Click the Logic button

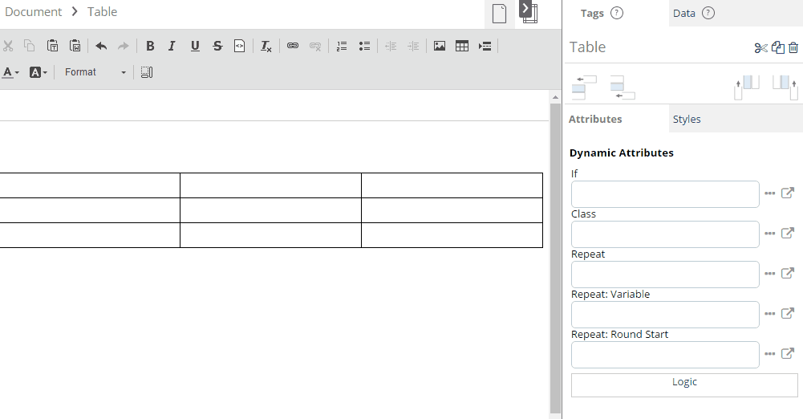(684, 384)
